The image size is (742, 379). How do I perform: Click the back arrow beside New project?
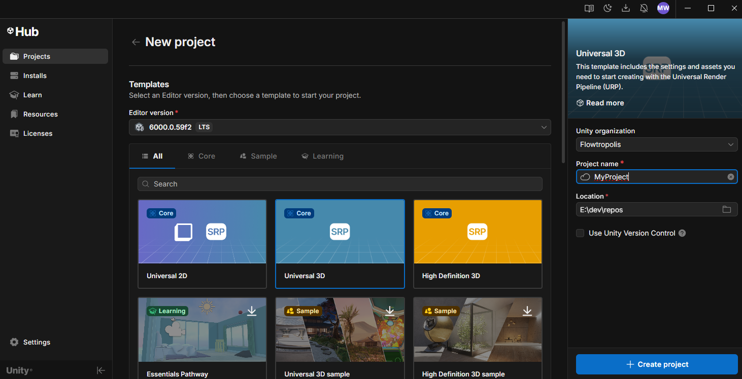click(136, 42)
